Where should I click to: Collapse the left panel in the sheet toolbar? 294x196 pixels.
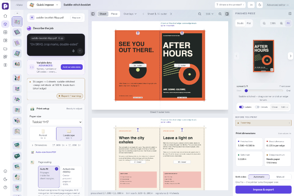(x=93, y=14)
